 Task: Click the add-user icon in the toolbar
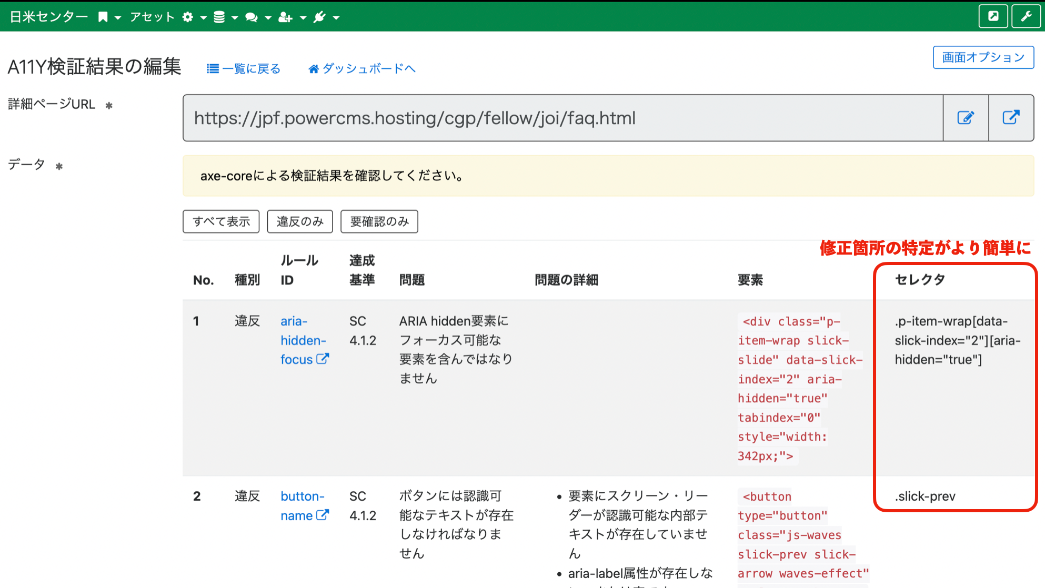285,16
